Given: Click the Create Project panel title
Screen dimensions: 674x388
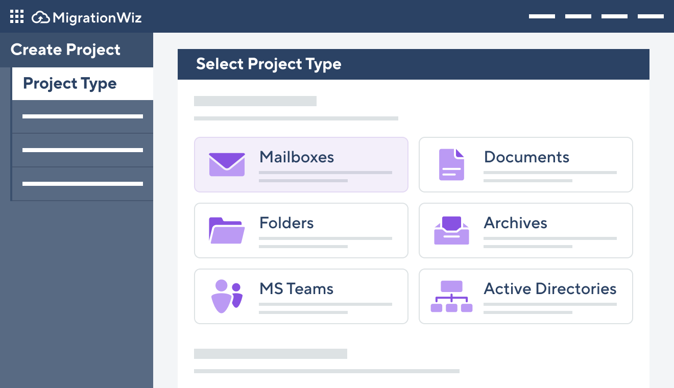Looking at the screenshot, I should (65, 50).
